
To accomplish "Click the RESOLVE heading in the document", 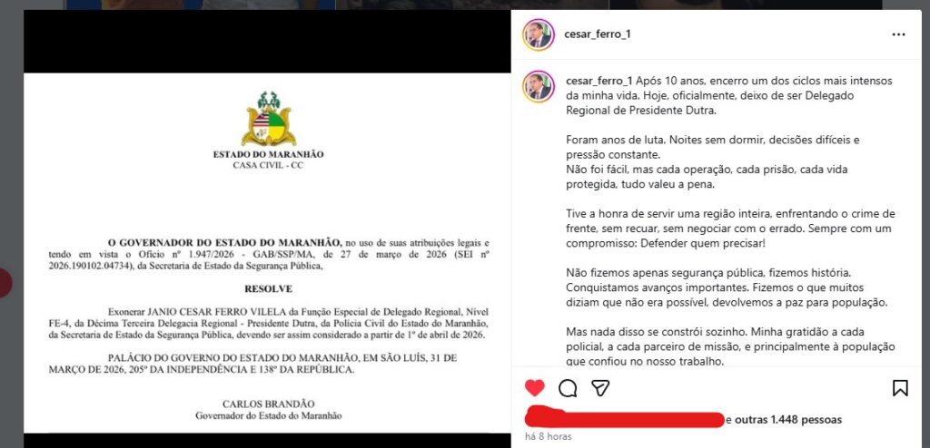I will coord(268,289).
